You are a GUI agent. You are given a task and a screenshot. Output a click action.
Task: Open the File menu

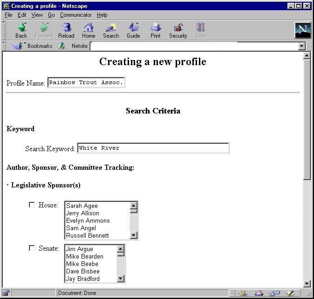tap(8, 15)
